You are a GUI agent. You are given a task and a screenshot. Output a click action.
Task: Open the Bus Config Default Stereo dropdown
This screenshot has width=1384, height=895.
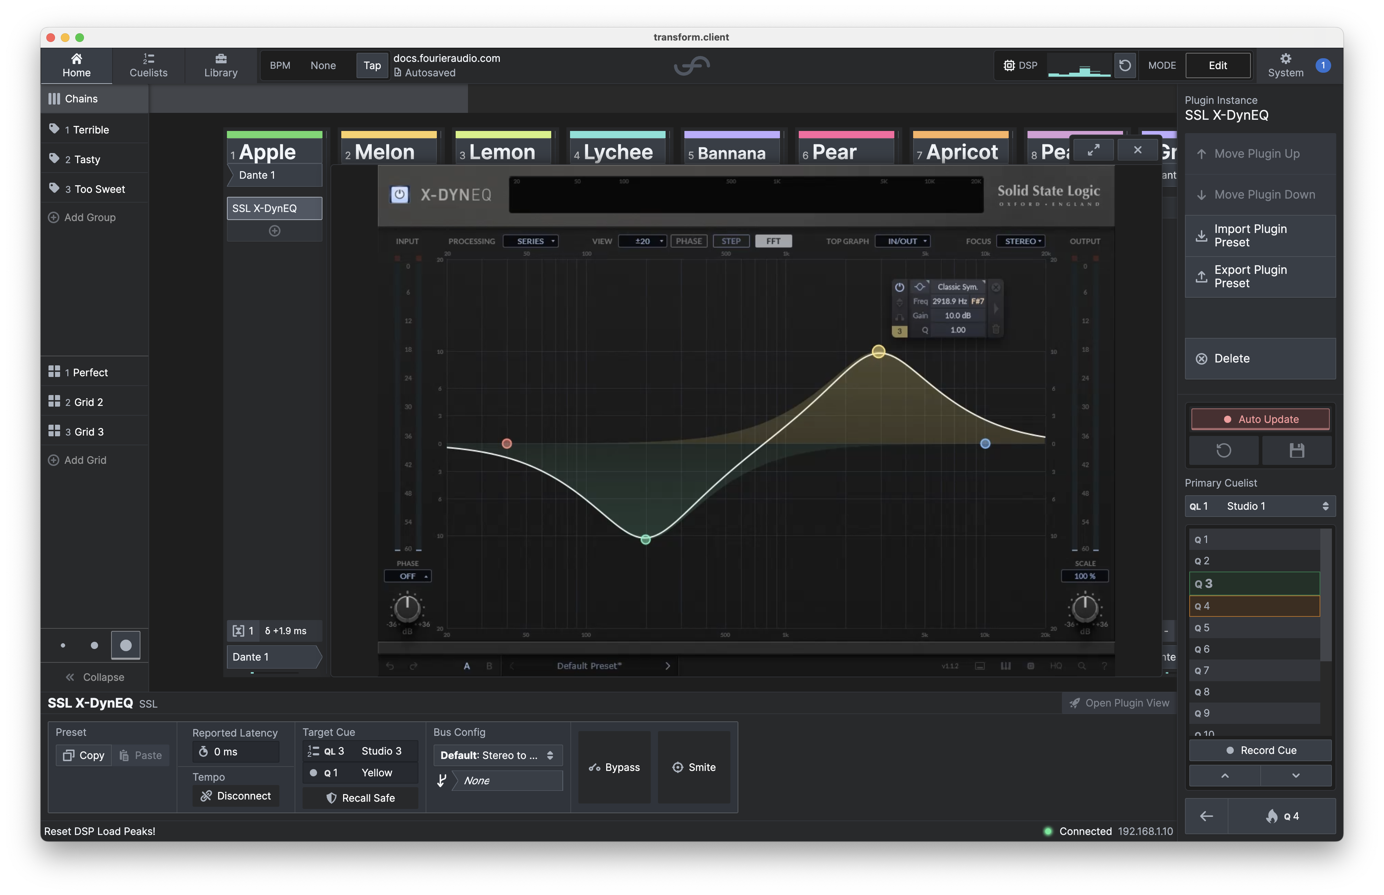[498, 755]
